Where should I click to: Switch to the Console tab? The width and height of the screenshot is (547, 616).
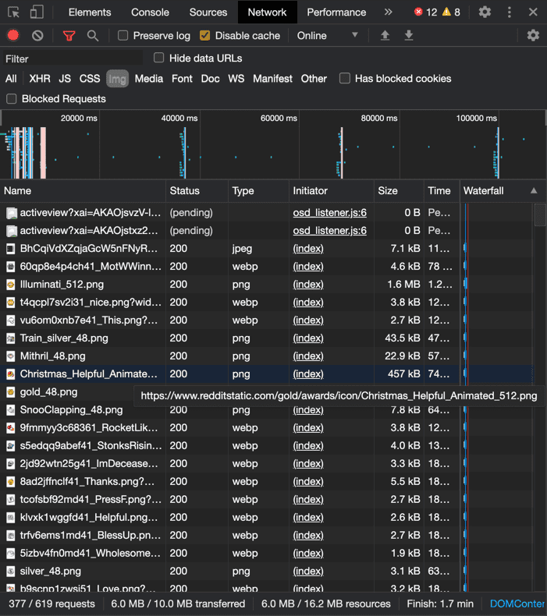click(150, 12)
